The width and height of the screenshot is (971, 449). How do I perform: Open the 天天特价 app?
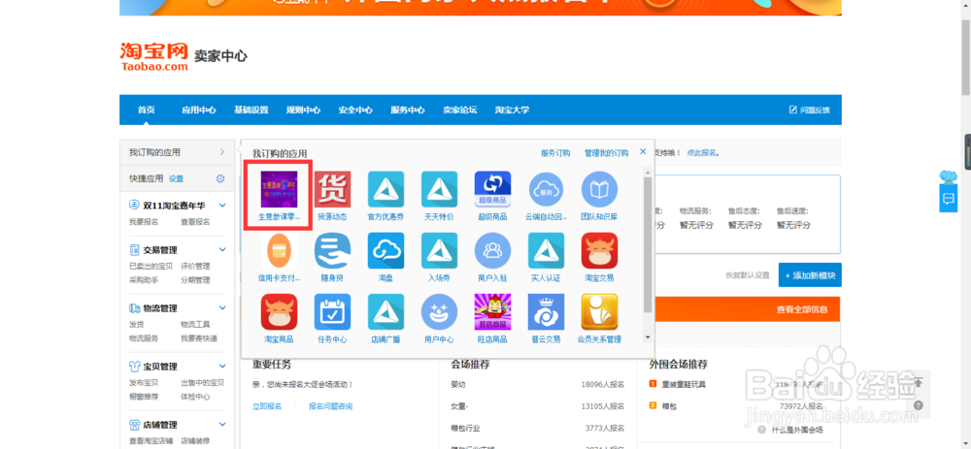439,189
